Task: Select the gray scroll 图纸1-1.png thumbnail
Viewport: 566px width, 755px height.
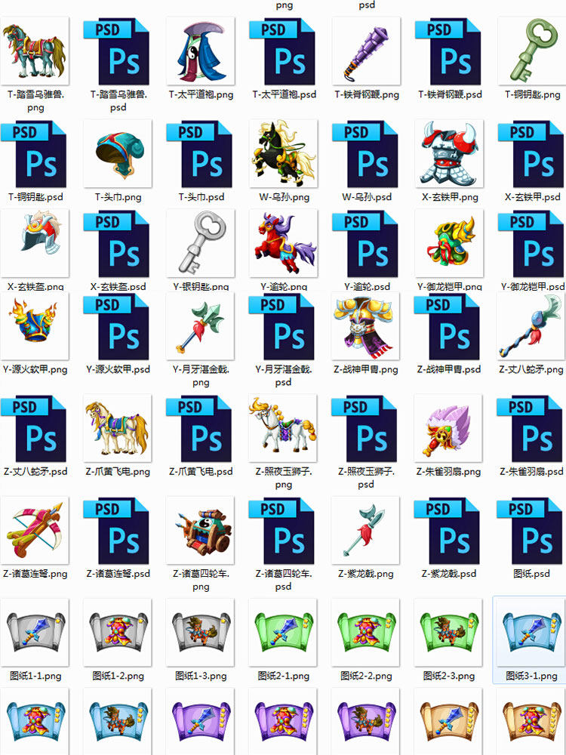Action: 35,633
